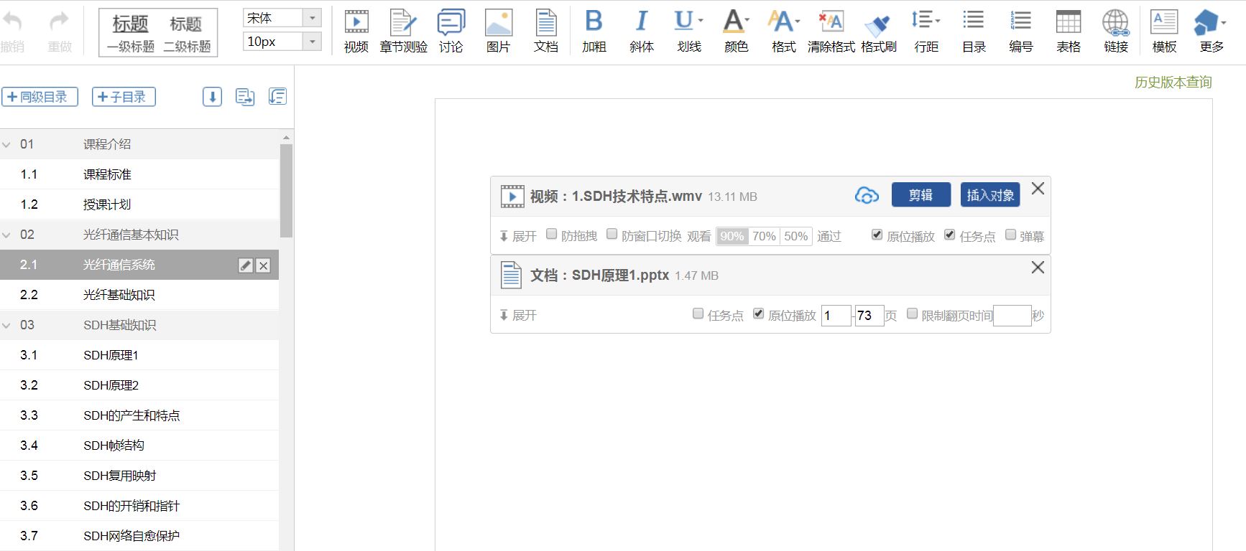
Task: Collapse chapter 03 SDH基础知识
Action: [6, 326]
